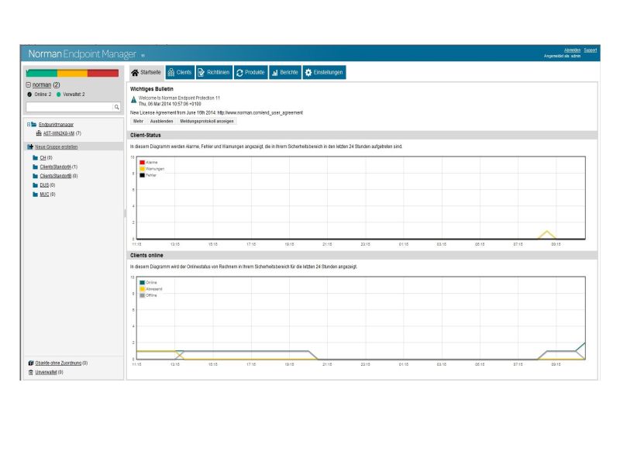
Task: Open the DUS group link
Action: (44, 185)
